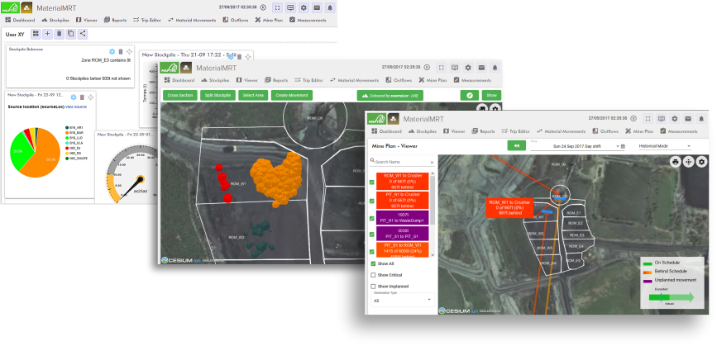717x346 pixels.
Task: Uncheck PIT_N1 to WasteDump1 checkbox
Action: (372, 218)
